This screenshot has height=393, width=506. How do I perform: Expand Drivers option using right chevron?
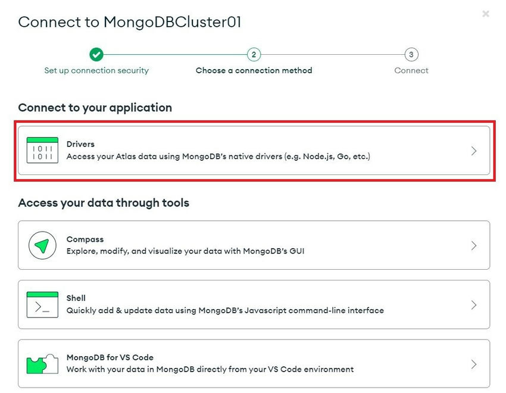coord(474,151)
